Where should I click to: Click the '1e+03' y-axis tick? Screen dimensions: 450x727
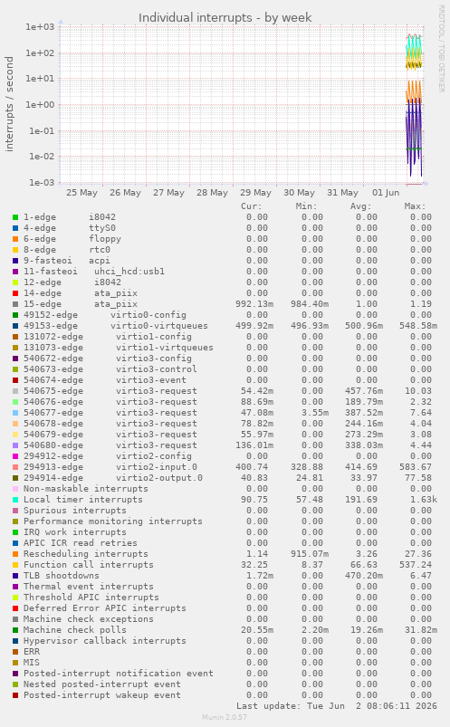[x=40, y=27]
